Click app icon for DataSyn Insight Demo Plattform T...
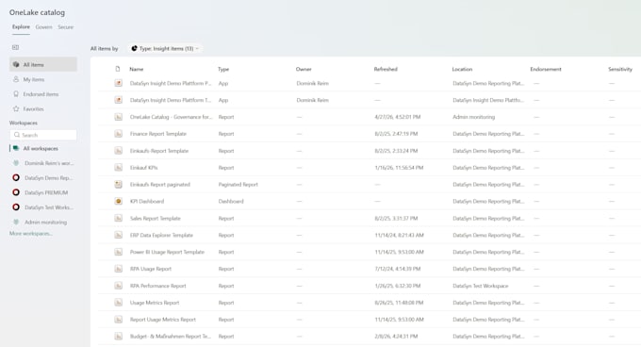Screen dimensions: 641x347 pos(118,100)
